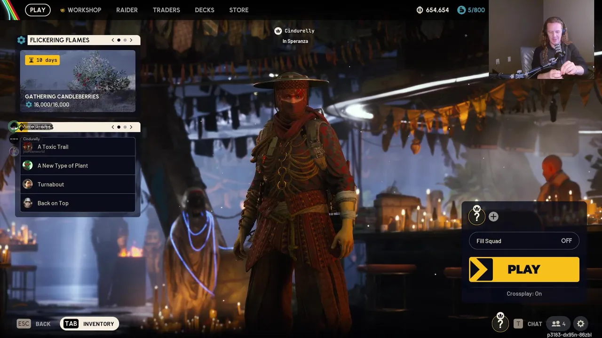The height and width of the screenshot is (338, 602).
Task: Click the crown icon next to Cindurelly
Action: [278, 31]
